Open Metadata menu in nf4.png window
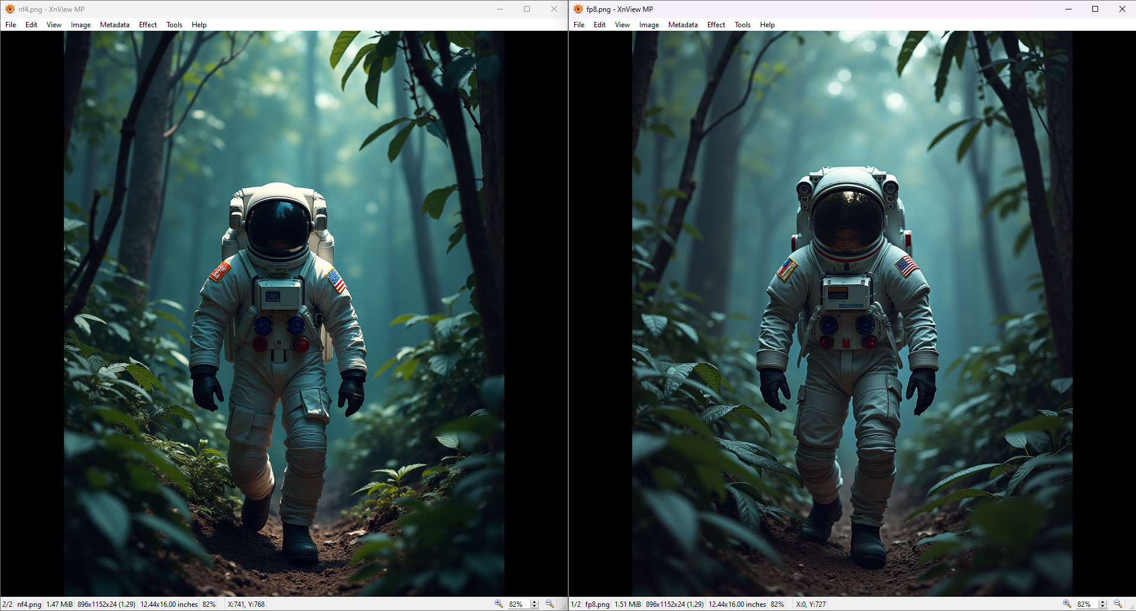The width and height of the screenshot is (1136, 611). point(115,25)
